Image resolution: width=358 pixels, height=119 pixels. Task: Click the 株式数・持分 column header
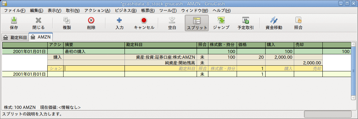(223, 45)
